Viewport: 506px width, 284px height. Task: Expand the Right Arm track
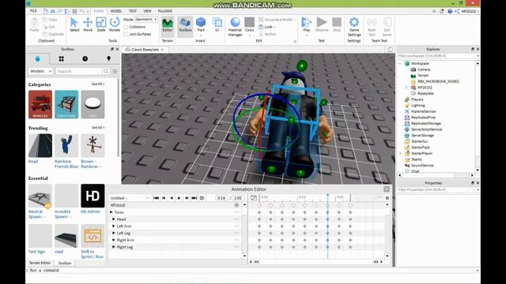click(114, 240)
